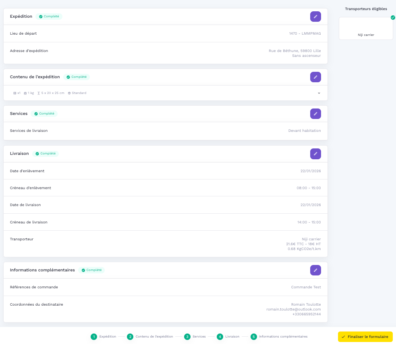The image size is (396, 344).
Task: Edit the Services section via pencil icon
Action: pos(315,114)
